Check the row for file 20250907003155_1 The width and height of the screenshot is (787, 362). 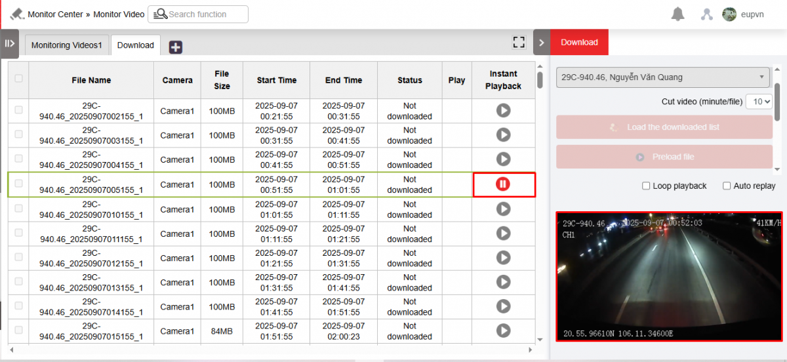(18, 134)
